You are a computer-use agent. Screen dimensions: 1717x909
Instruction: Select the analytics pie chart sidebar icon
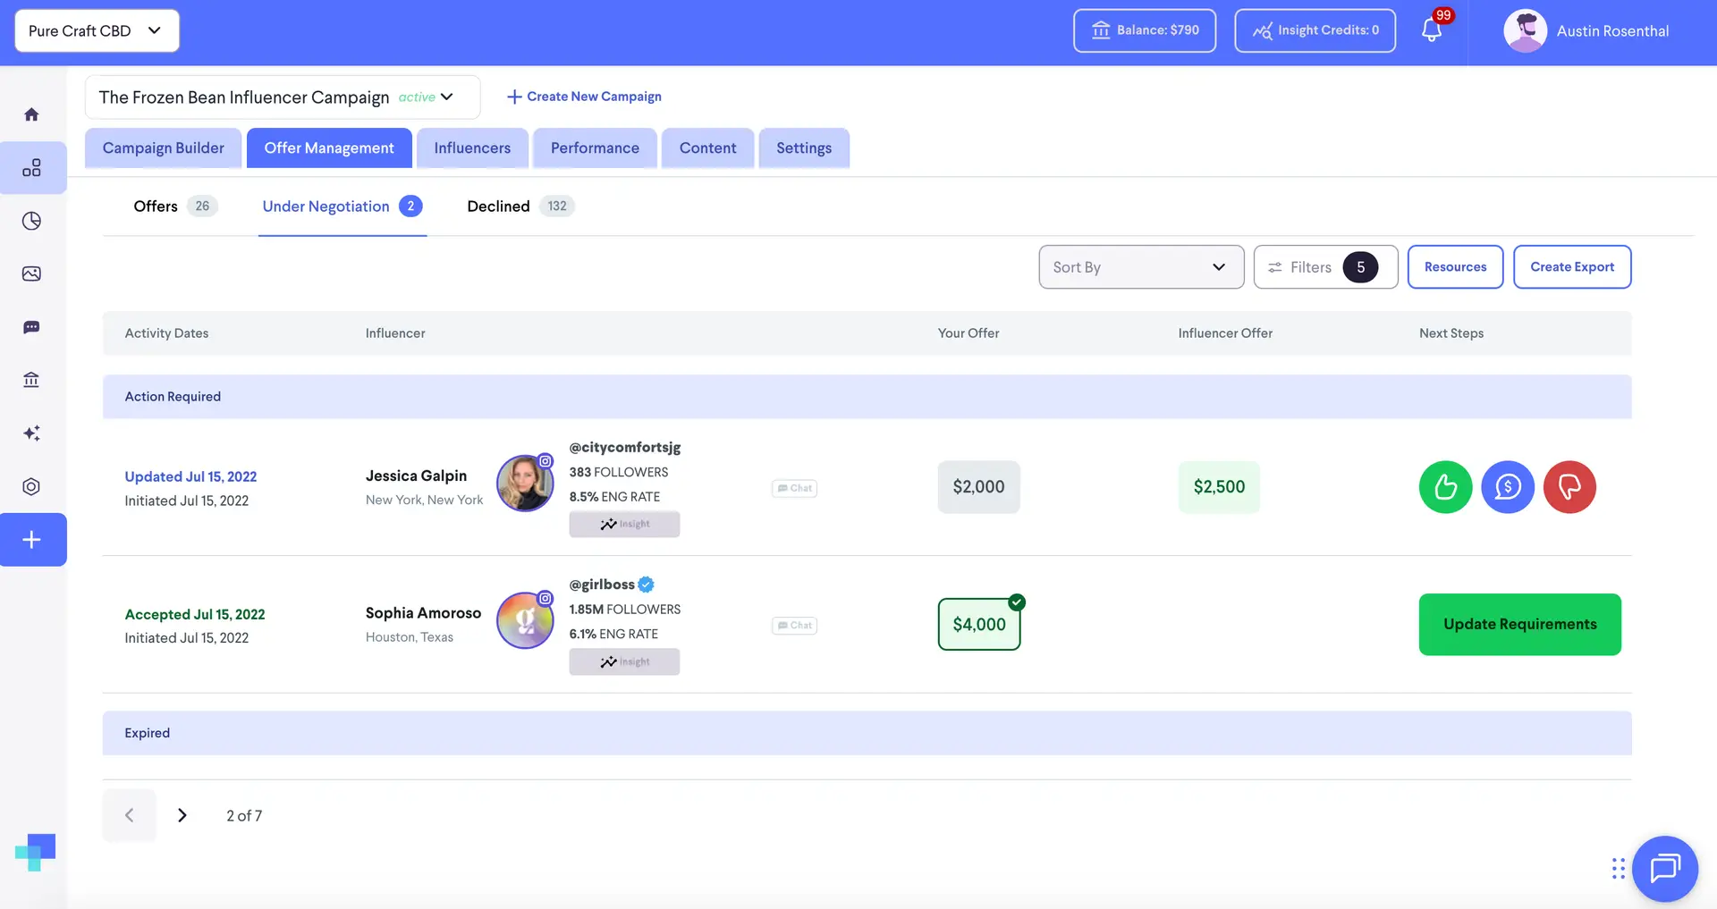(x=32, y=221)
